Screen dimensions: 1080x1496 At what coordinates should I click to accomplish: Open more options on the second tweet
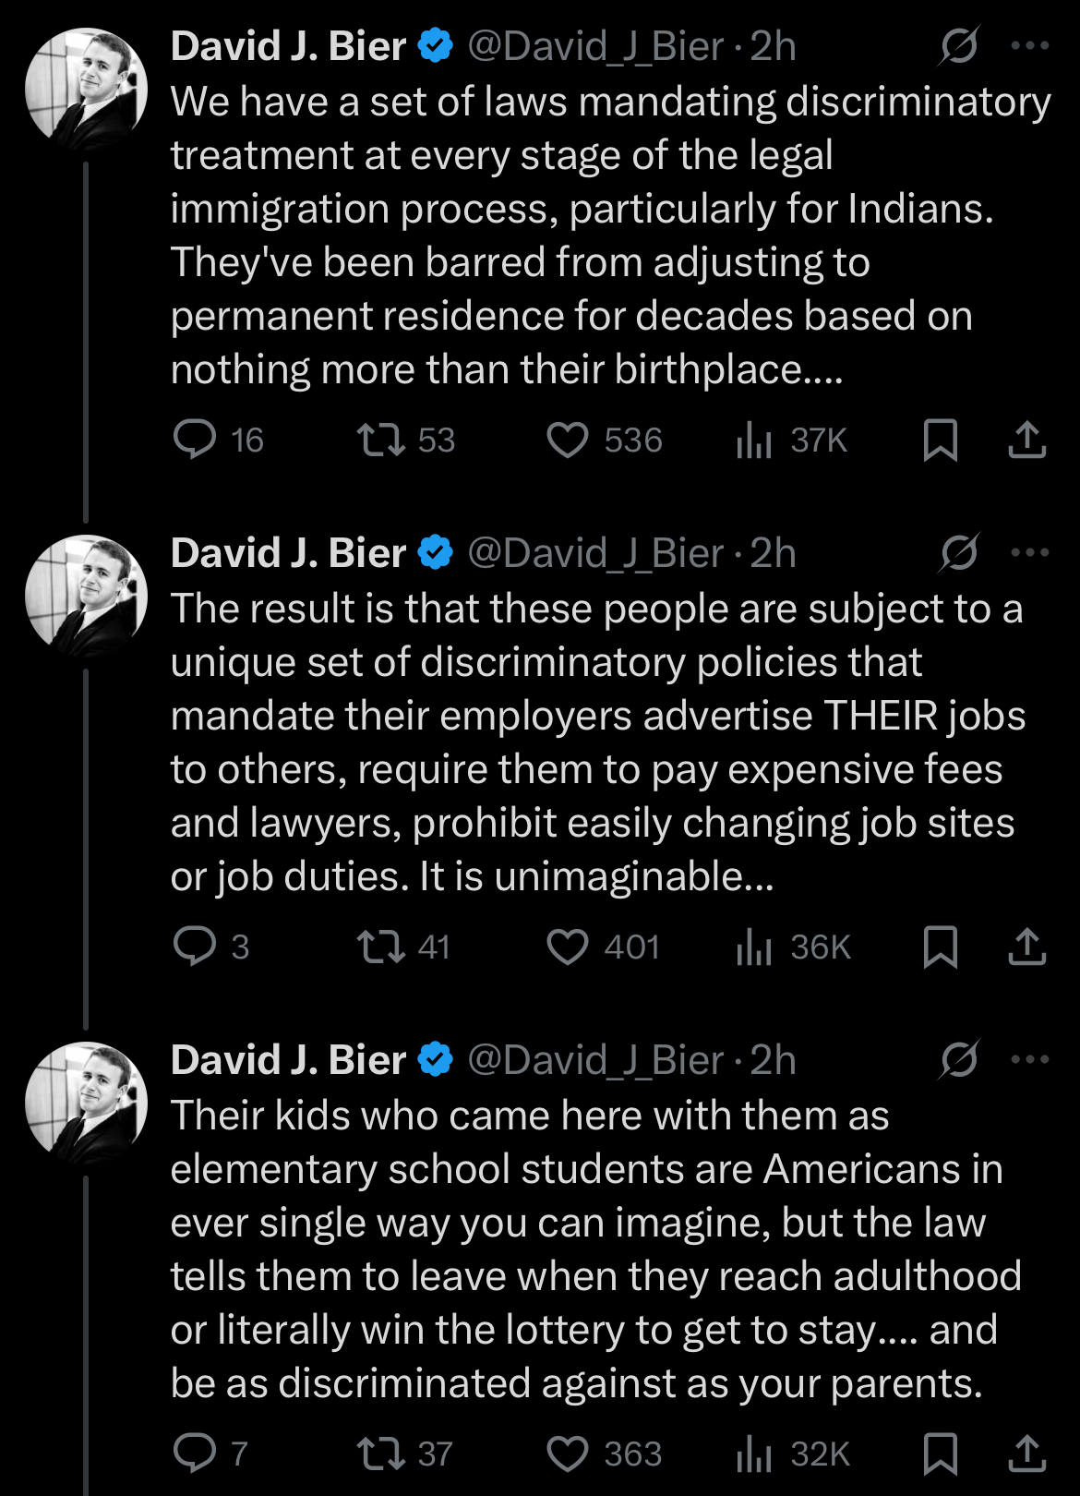tap(1030, 552)
